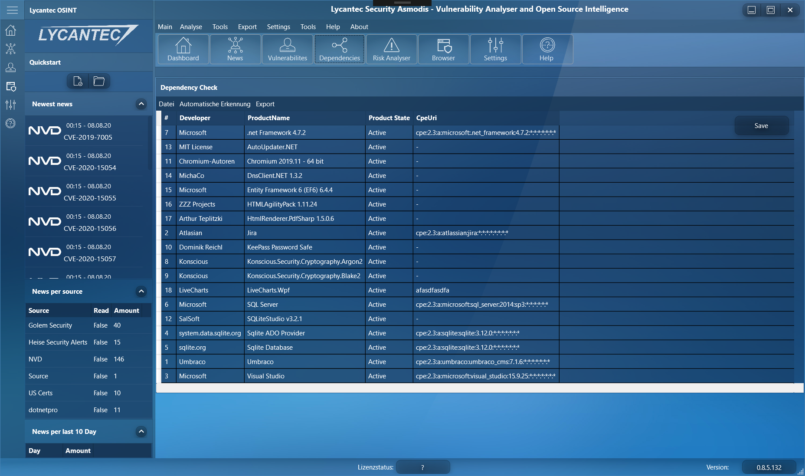Click the Save button
This screenshot has width=805, height=476.
click(x=761, y=126)
